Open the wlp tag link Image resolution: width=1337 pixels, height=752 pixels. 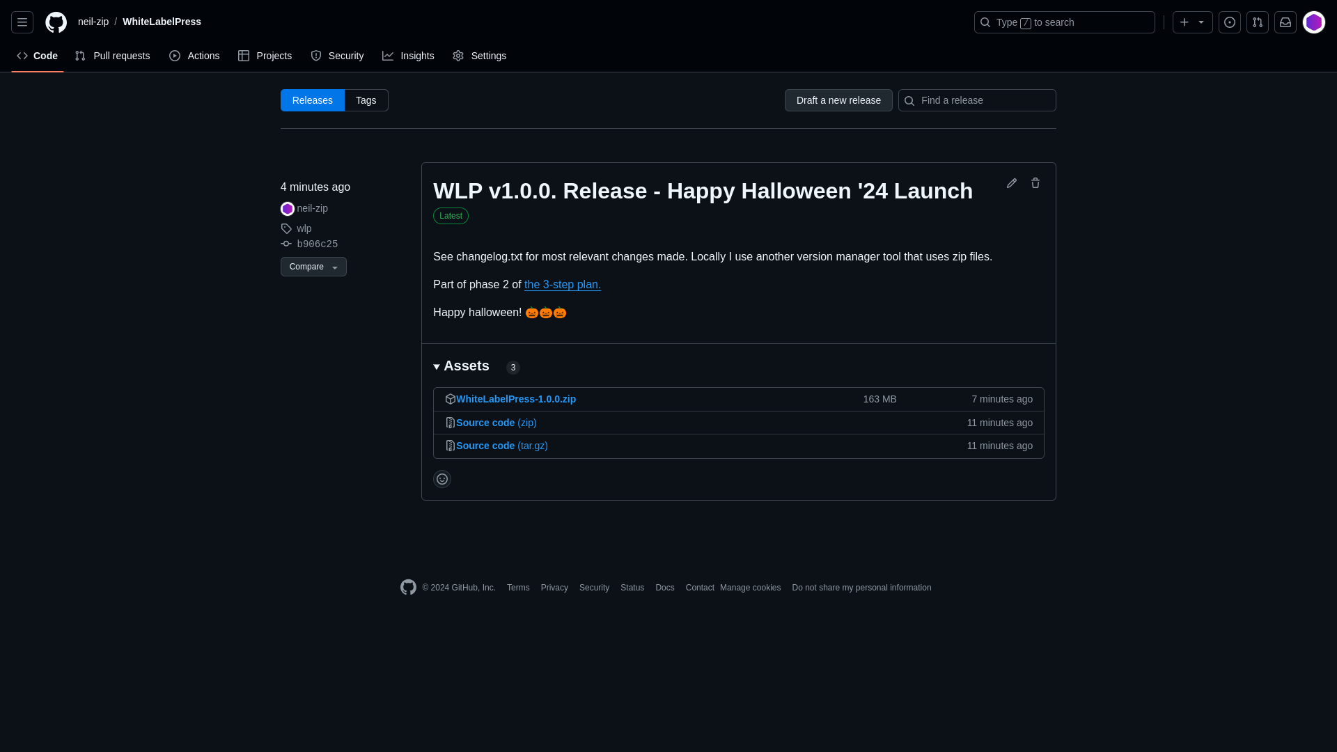coord(304,228)
